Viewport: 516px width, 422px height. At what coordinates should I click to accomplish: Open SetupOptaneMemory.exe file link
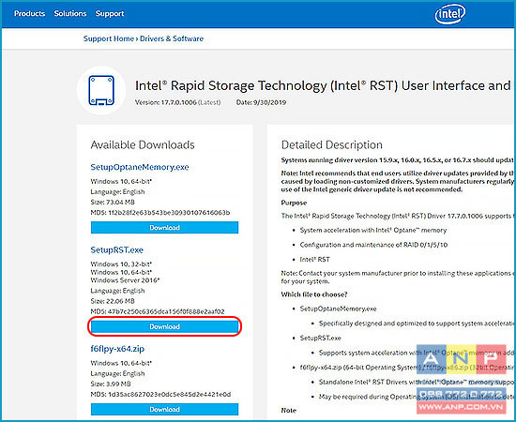[x=140, y=167]
